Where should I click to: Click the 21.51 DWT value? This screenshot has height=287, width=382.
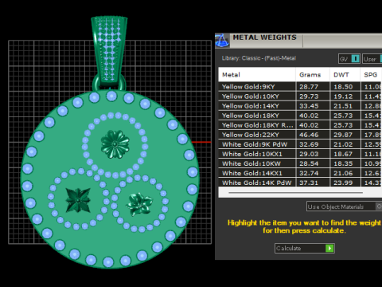pos(343,106)
